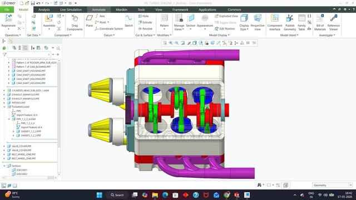Open File Explorer from taskbar
The image size is (356, 200).
pyautogui.click(x=155, y=195)
